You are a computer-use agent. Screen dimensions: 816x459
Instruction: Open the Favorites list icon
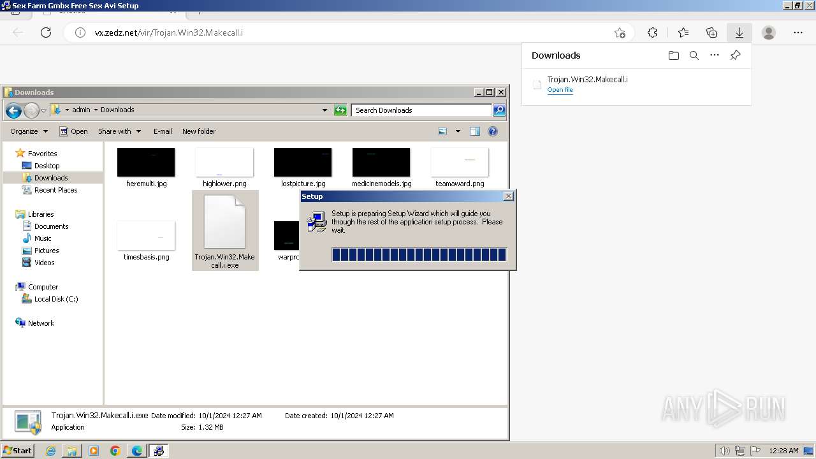click(683, 33)
